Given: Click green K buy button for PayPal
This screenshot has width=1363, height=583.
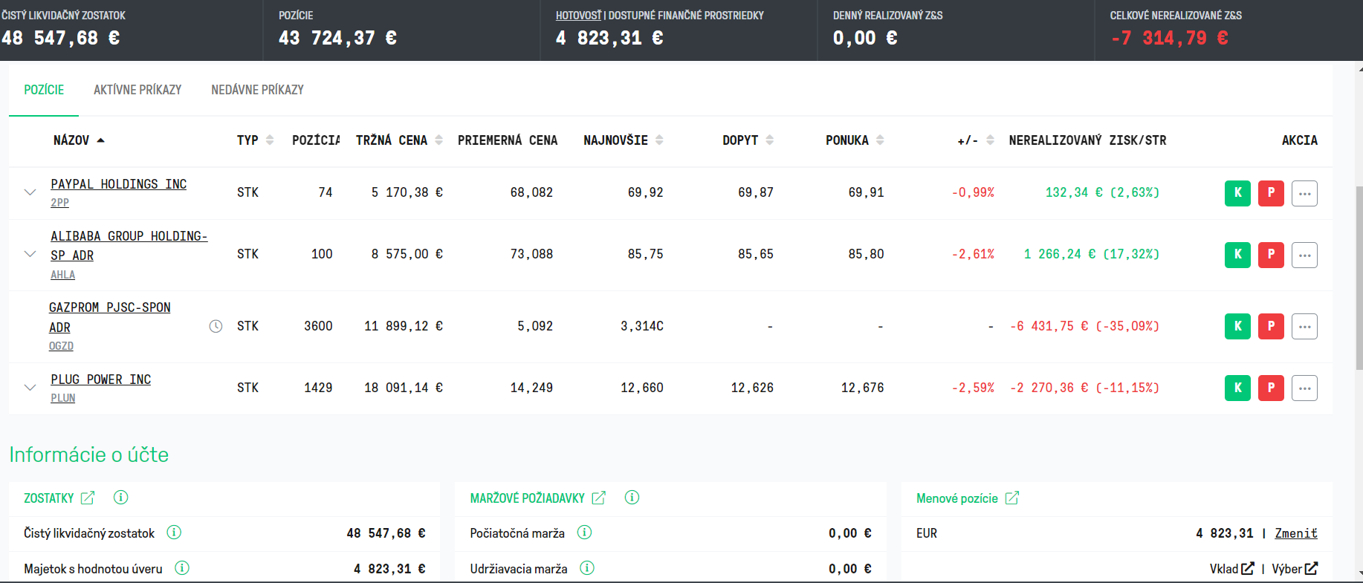Looking at the screenshot, I should point(1237,193).
